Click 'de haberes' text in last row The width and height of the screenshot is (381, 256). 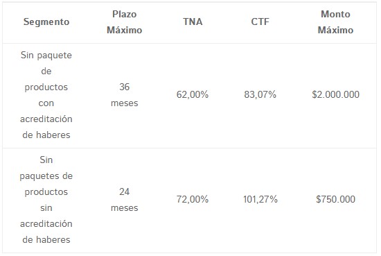point(46,240)
